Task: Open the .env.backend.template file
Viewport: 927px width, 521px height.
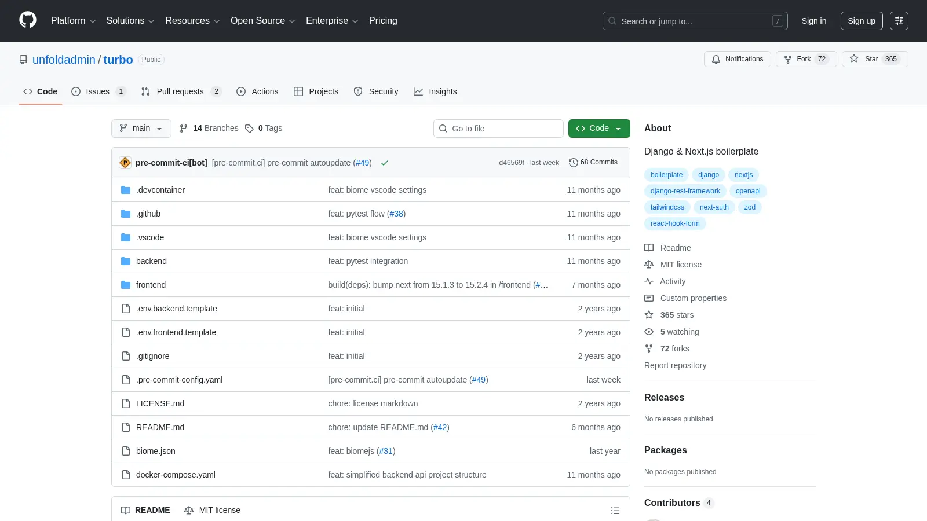Action: coord(177,309)
